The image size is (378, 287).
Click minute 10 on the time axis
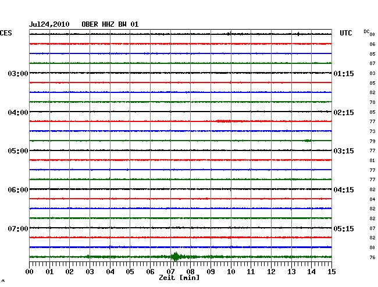point(231,271)
